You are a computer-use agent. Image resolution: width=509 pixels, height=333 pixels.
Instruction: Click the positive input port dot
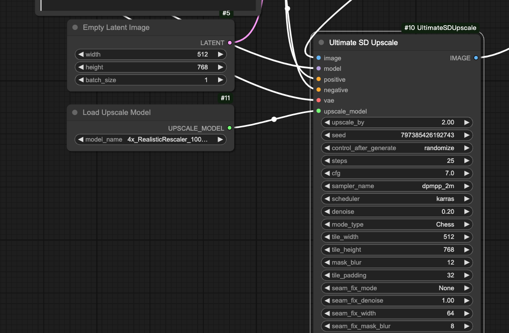click(319, 79)
